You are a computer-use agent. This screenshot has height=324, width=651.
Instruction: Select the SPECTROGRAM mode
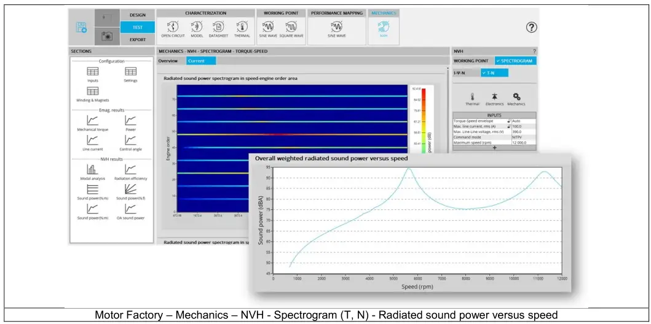[516, 61]
